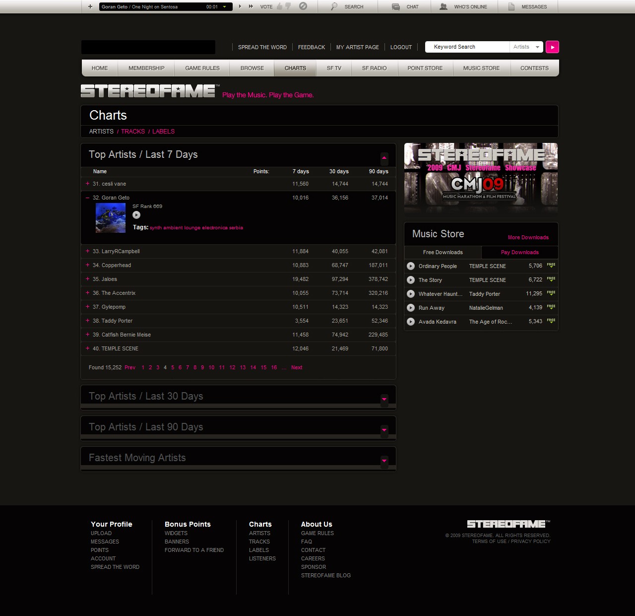
Task: Click the plus icon left of the player
Action: pyautogui.click(x=90, y=6)
